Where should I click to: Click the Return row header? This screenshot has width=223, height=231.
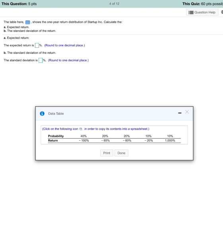point(53,141)
